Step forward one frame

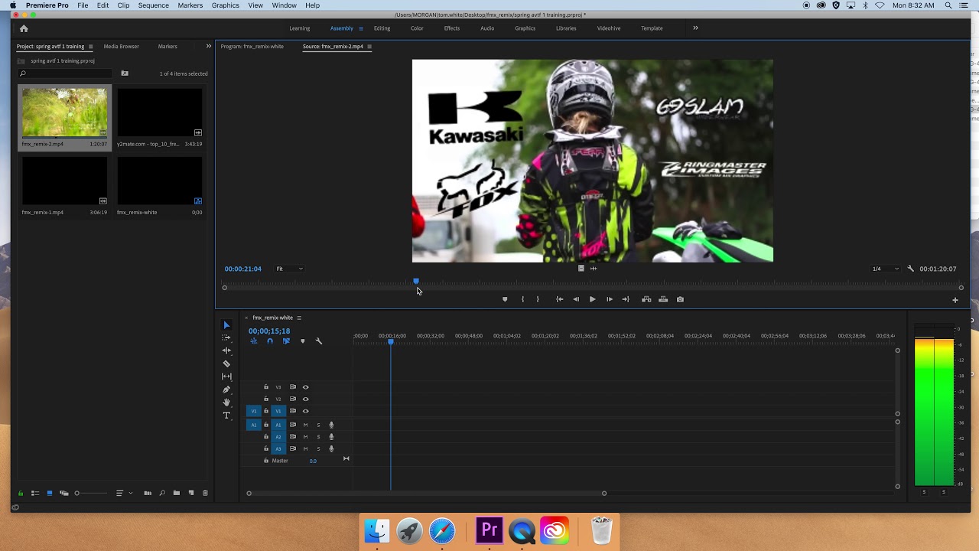click(x=609, y=299)
